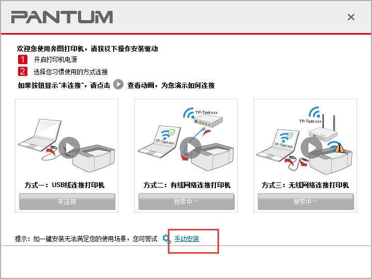The height and width of the screenshot is (279, 372).
Task: Click the red step 2 badge
Action: pos(23,71)
